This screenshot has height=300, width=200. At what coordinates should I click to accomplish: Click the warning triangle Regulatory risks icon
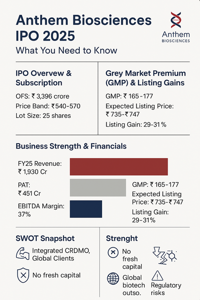[158, 275]
